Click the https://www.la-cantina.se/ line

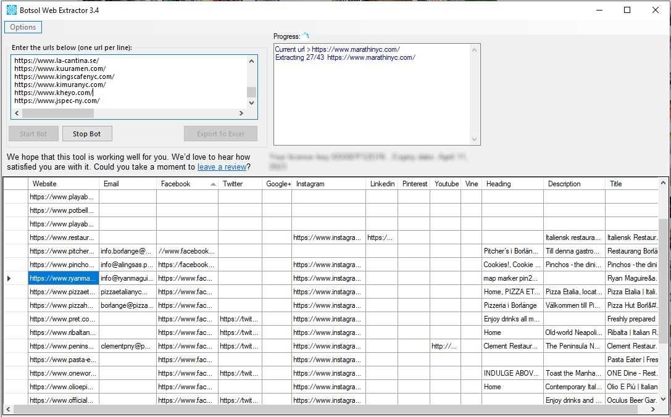pyautogui.click(x=57, y=60)
